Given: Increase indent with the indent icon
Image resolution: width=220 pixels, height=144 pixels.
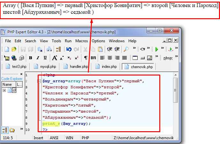Looking at the screenshot, I should [117, 49].
